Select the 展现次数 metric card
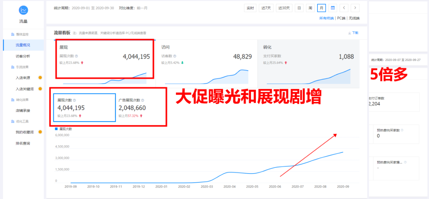This screenshot has width=429, height=199. point(84,108)
